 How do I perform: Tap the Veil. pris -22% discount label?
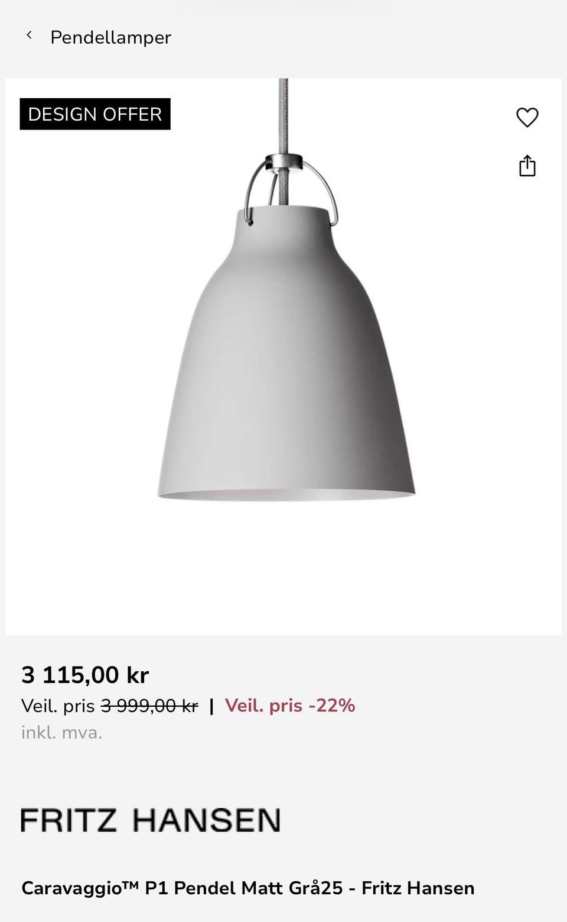pyautogui.click(x=290, y=706)
